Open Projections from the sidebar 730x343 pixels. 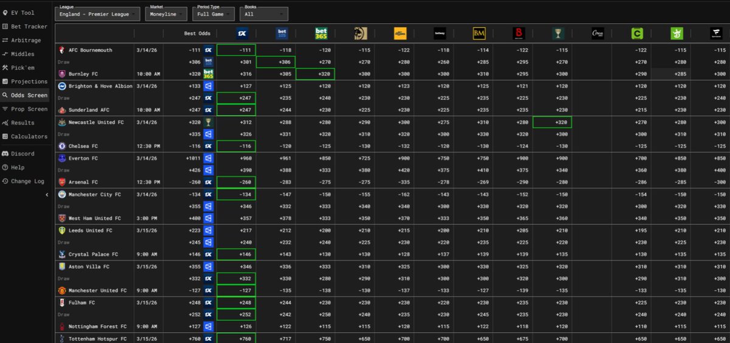click(25, 81)
